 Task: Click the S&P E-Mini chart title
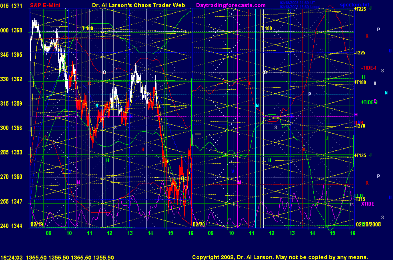click(45, 5)
